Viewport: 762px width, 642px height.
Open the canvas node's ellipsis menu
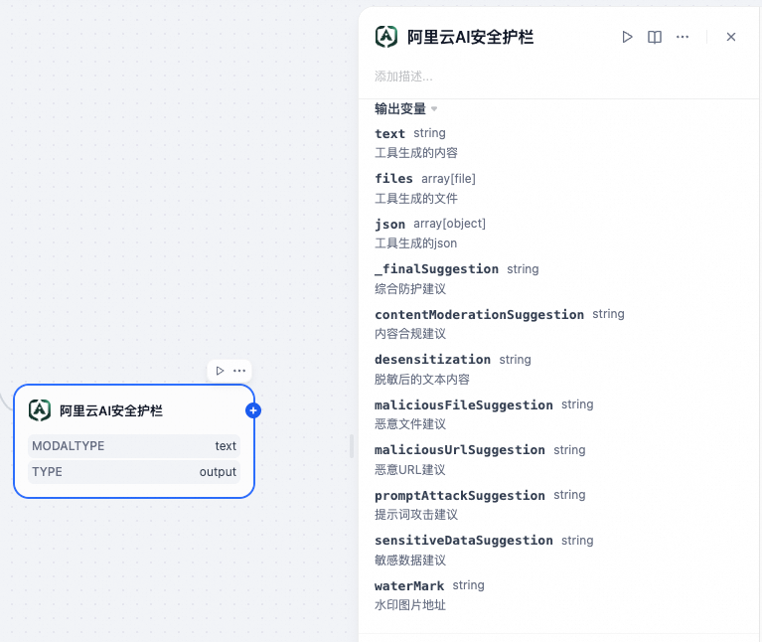point(239,371)
